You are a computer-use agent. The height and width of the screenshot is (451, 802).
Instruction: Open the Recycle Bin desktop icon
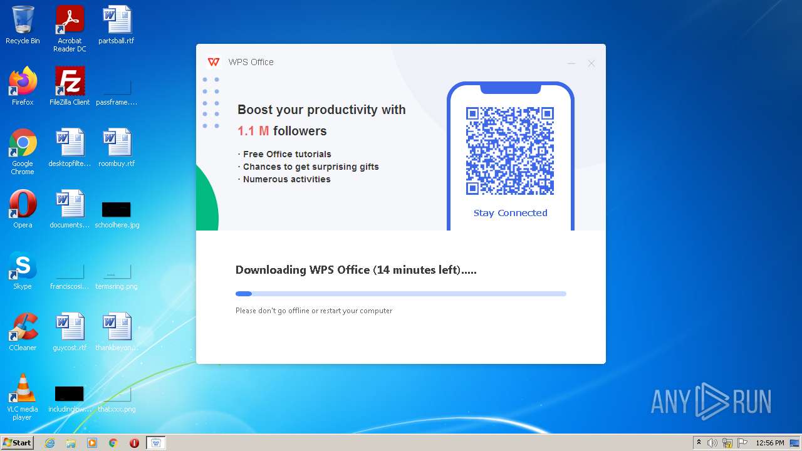23,25
